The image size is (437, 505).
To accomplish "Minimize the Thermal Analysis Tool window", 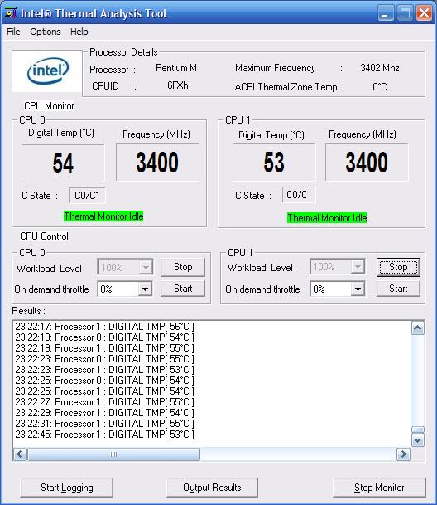I will [385, 13].
